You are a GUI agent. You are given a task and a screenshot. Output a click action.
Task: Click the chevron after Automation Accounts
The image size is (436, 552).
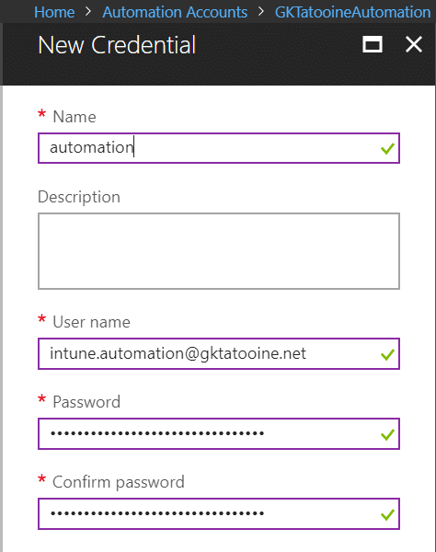260,12
